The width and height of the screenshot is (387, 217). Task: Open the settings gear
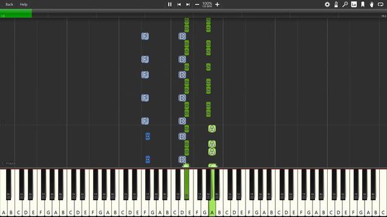click(x=327, y=4)
